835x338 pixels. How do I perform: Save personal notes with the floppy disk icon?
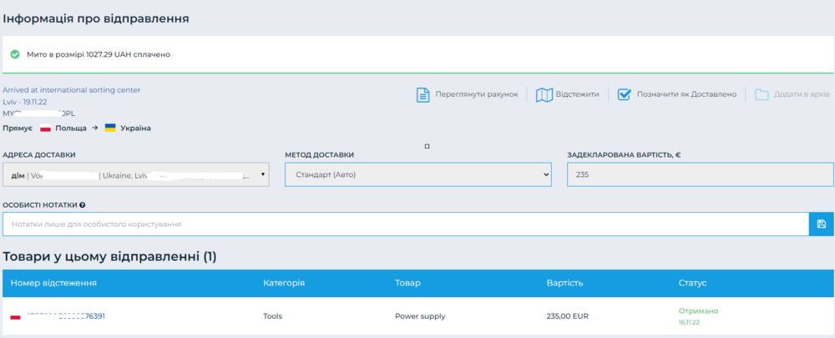(x=821, y=224)
